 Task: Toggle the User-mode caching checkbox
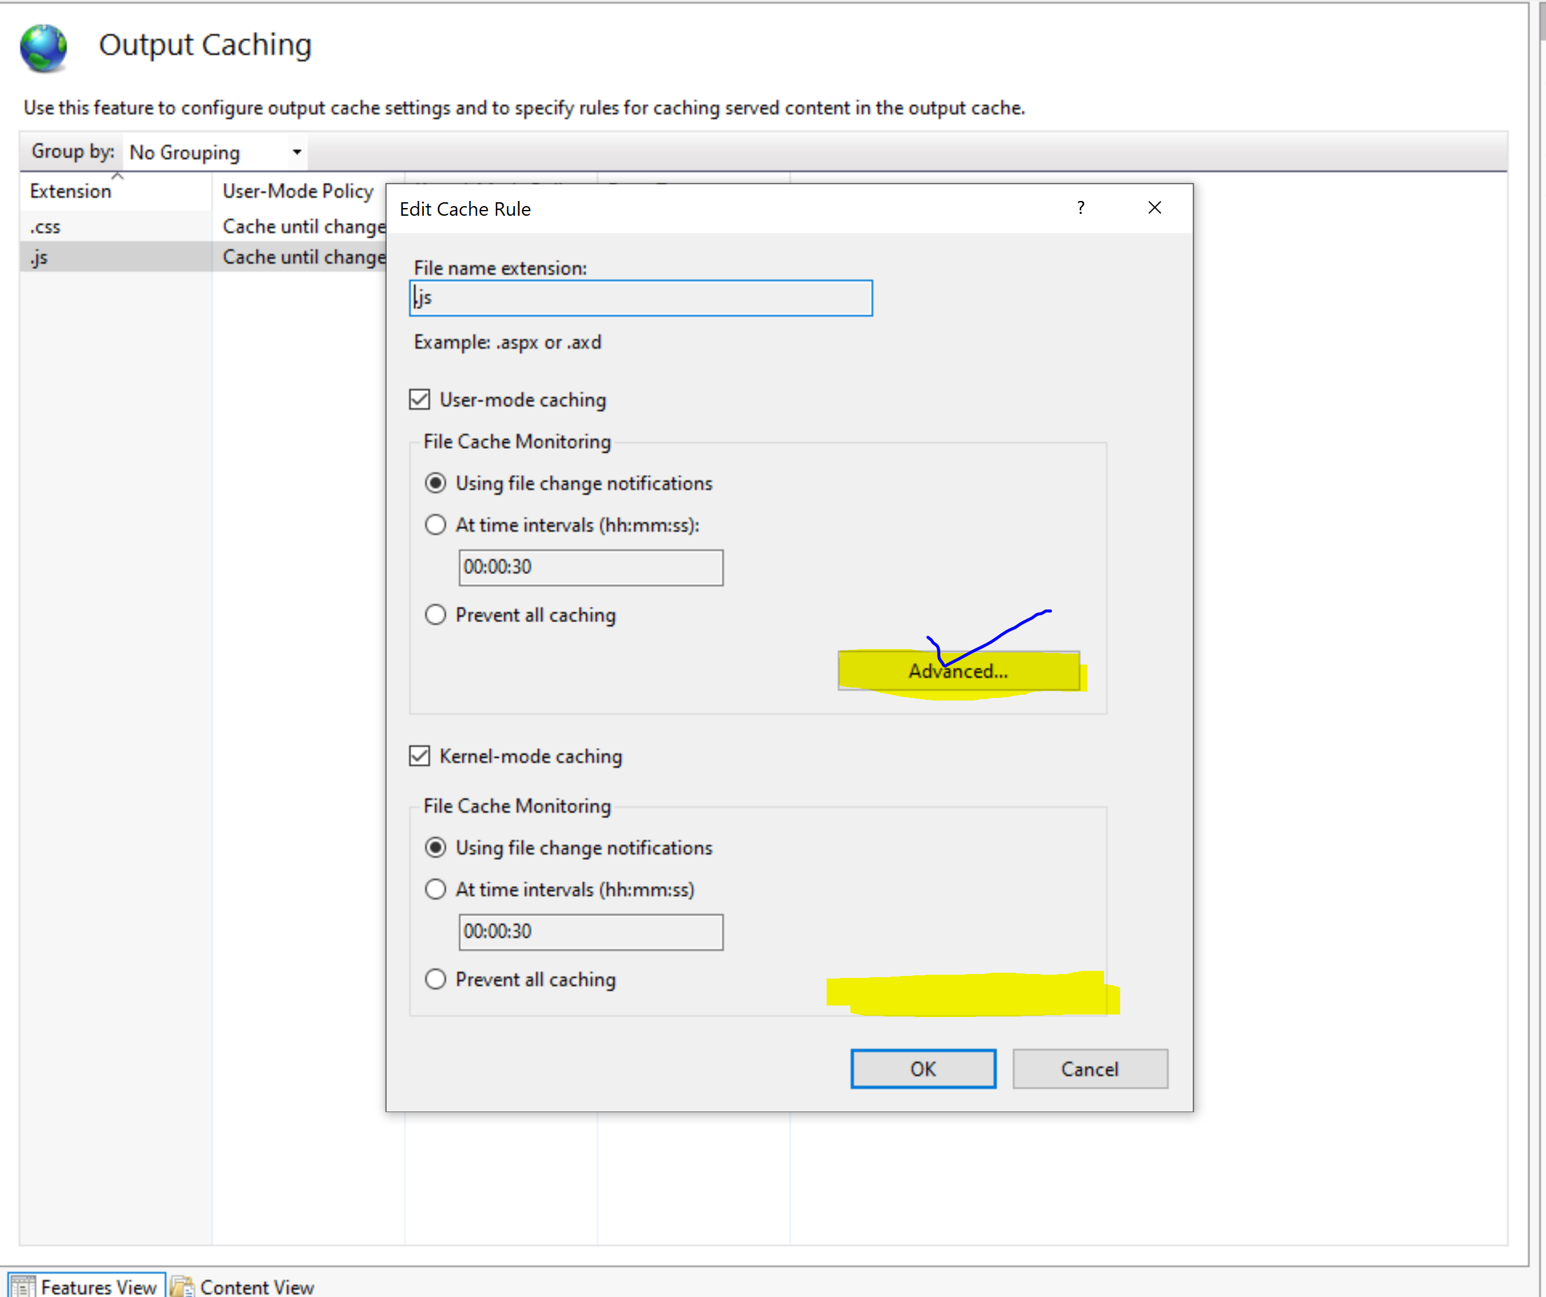tap(419, 399)
